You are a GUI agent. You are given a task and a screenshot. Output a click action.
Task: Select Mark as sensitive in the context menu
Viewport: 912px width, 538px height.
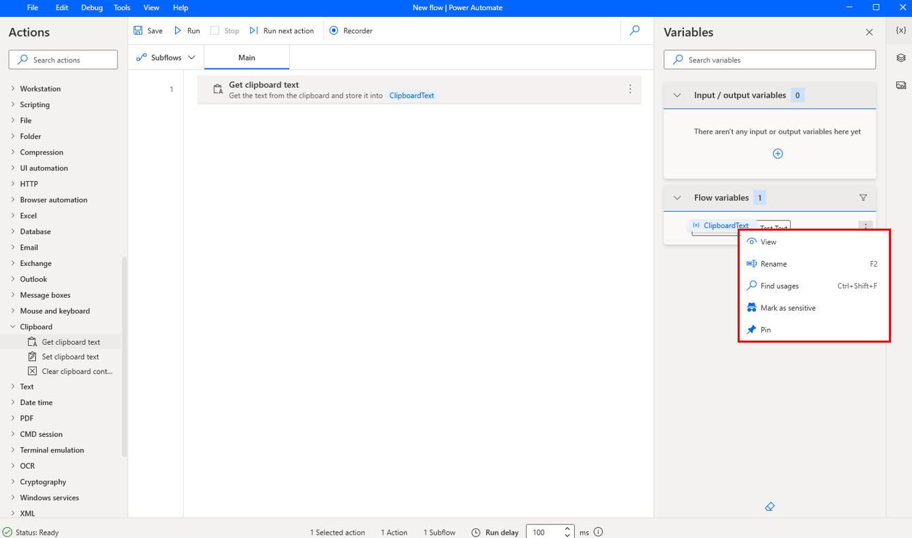787,307
